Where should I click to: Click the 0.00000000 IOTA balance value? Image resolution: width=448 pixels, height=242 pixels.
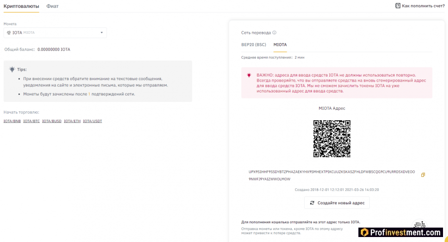click(x=54, y=49)
